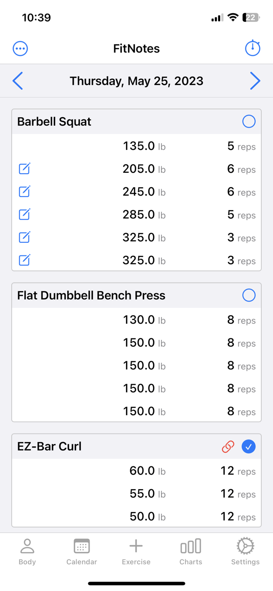Check the Flat Dumbbell Bench Press circle

pyautogui.click(x=249, y=295)
